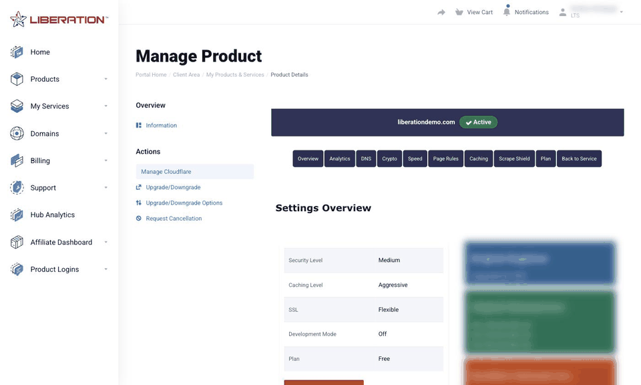
Task: Click the blurred green info card
Action: (540, 322)
